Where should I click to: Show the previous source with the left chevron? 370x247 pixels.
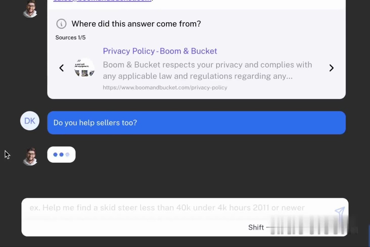pos(61,68)
